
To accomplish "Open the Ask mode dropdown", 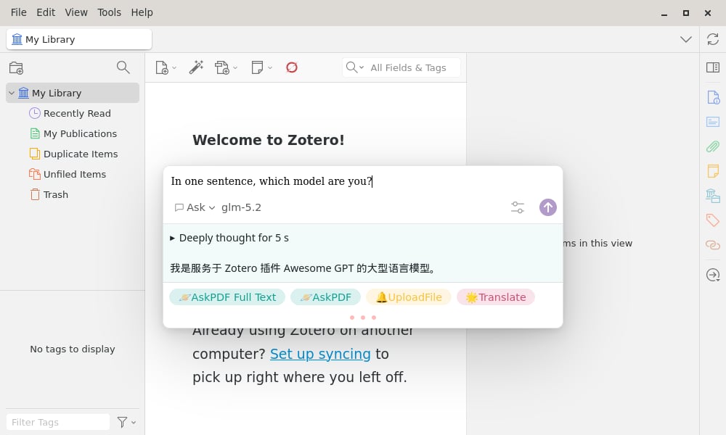I will 195,207.
